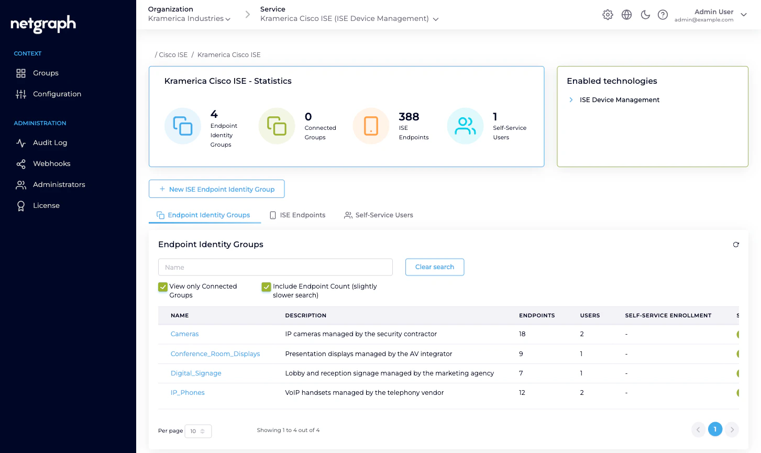
Task: Expand the Admin User account menu
Action: pos(710,15)
